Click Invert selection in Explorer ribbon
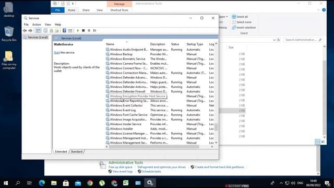This screenshot has height=188, width=334. [x=244, y=28]
